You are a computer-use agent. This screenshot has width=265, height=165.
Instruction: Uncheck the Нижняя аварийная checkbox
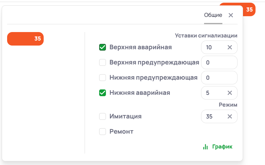pyautogui.click(x=103, y=93)
